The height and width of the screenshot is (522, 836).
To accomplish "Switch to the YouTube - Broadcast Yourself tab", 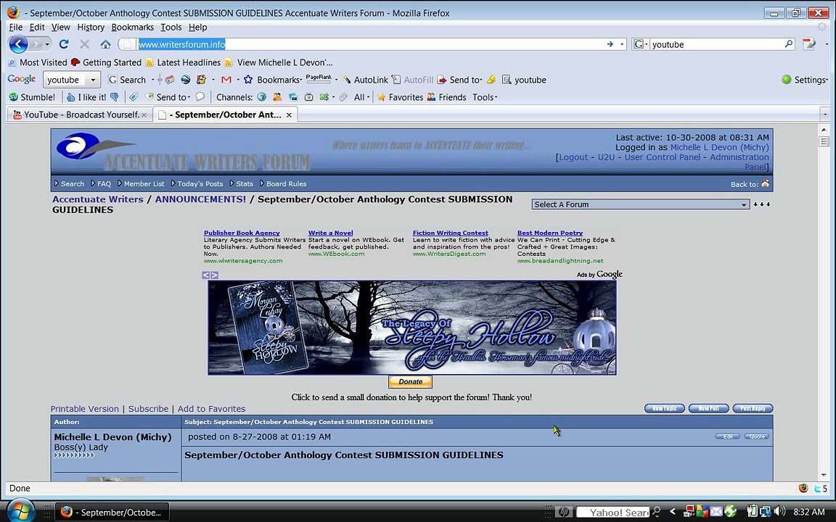I will (x=80, y=115).
